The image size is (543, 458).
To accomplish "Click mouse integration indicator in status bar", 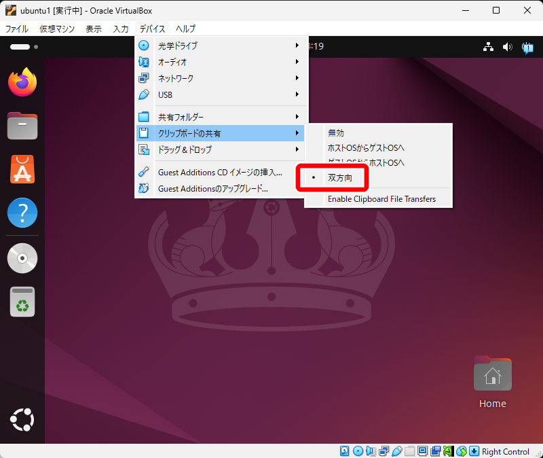I will (x=462, y=451).
